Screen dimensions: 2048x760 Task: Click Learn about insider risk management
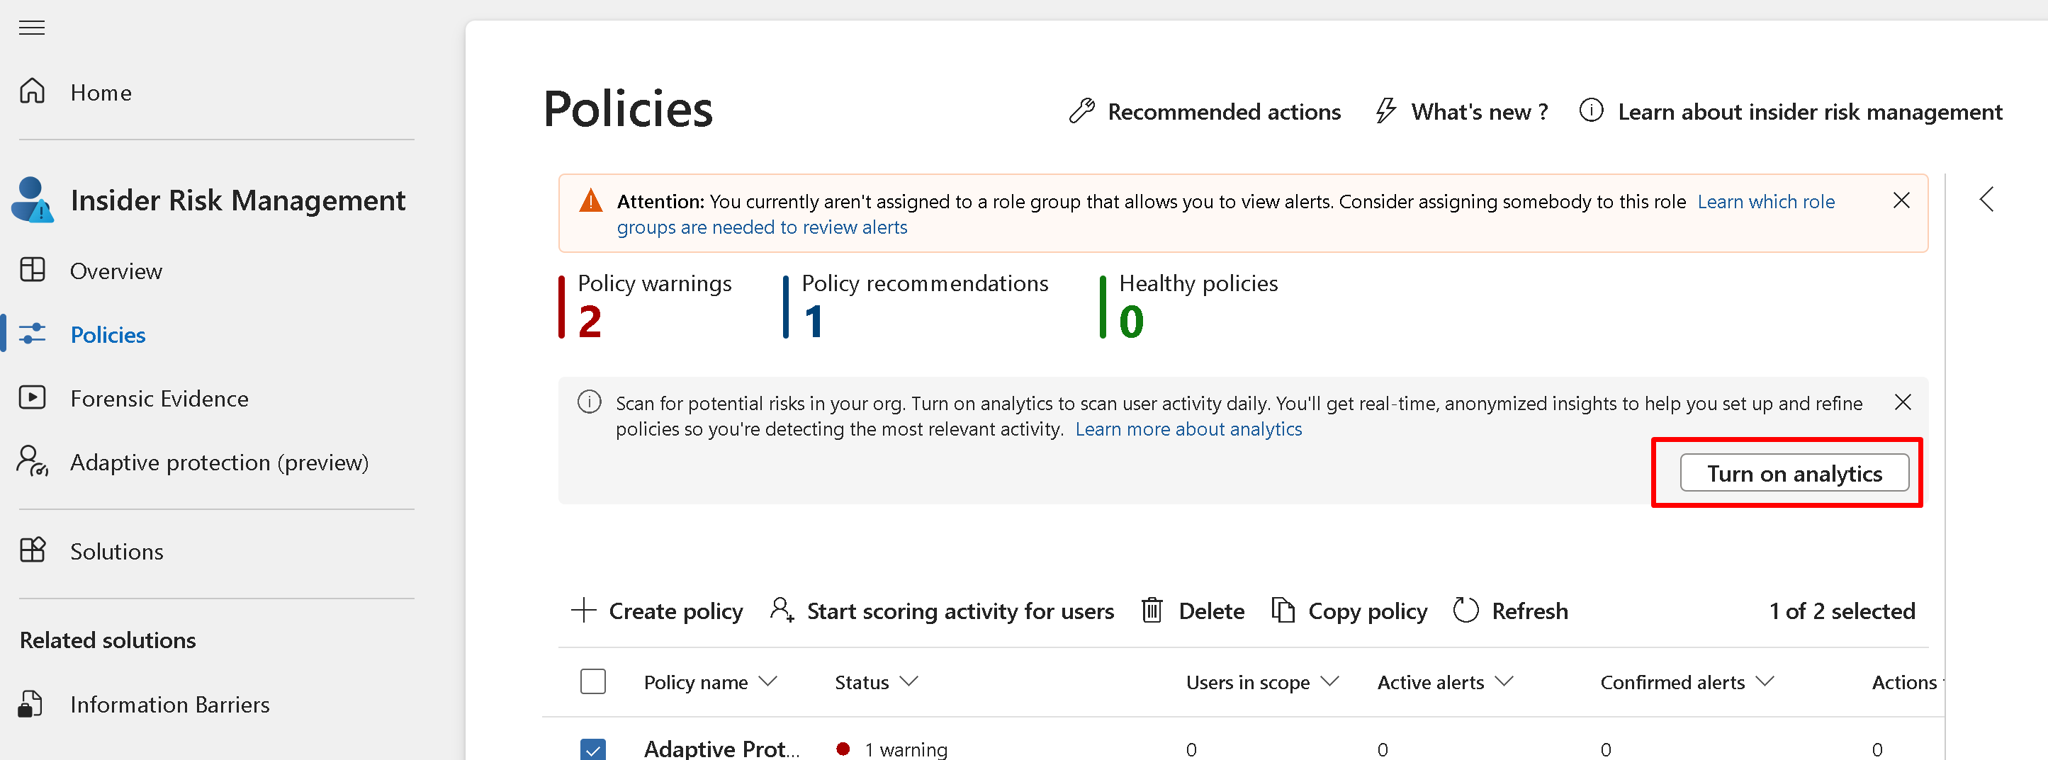(x=1809, y=112)
